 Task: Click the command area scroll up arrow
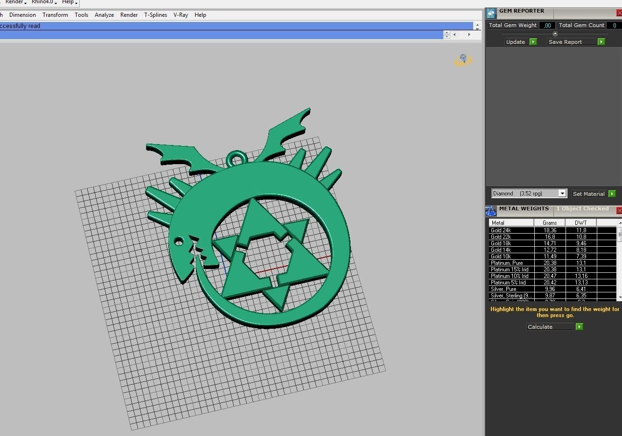point(477,25)
